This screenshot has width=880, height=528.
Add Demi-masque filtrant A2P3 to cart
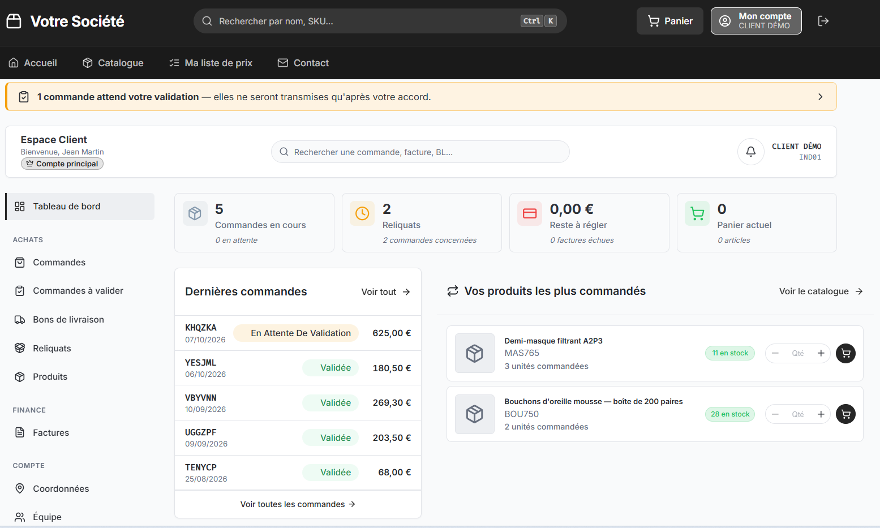tap(845, 353)
